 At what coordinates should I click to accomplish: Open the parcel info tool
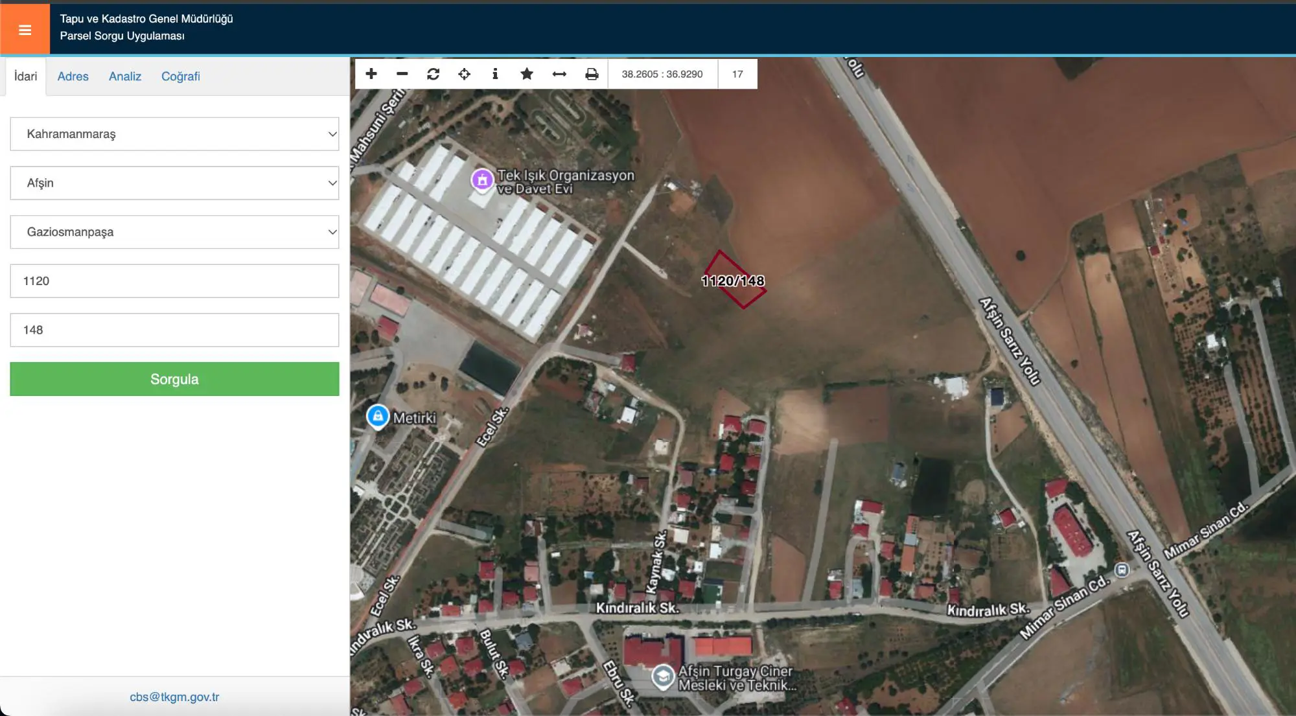point(495,74)
